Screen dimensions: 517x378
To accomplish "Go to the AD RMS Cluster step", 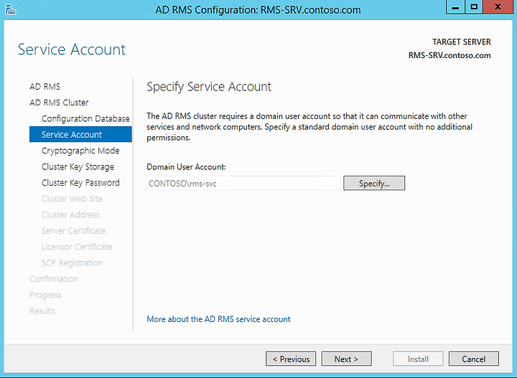I will 59,103.
